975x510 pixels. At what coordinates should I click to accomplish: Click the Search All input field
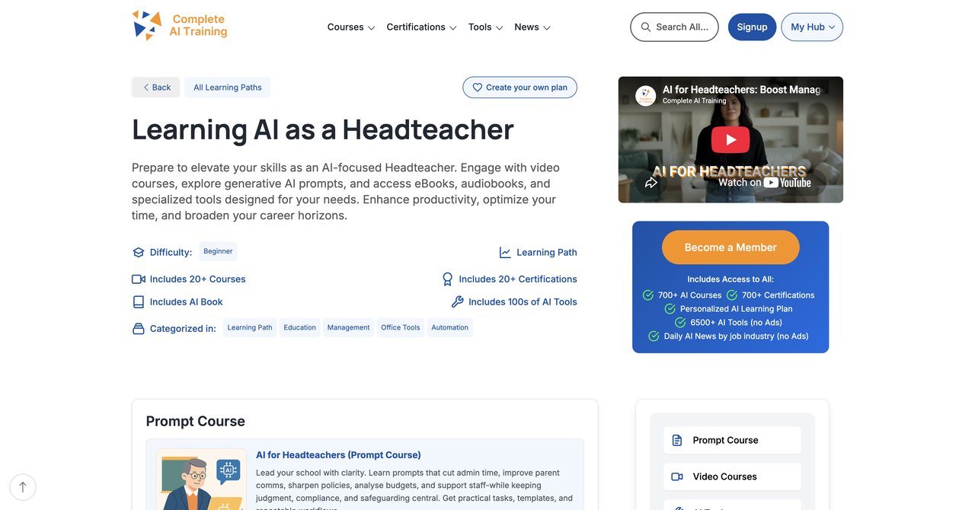point(674,27)
